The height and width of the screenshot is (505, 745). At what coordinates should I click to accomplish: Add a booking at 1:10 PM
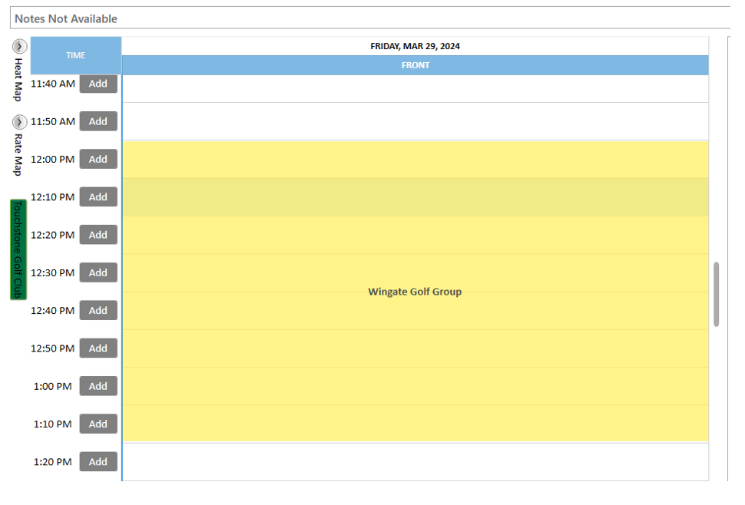tap(98, 424)
